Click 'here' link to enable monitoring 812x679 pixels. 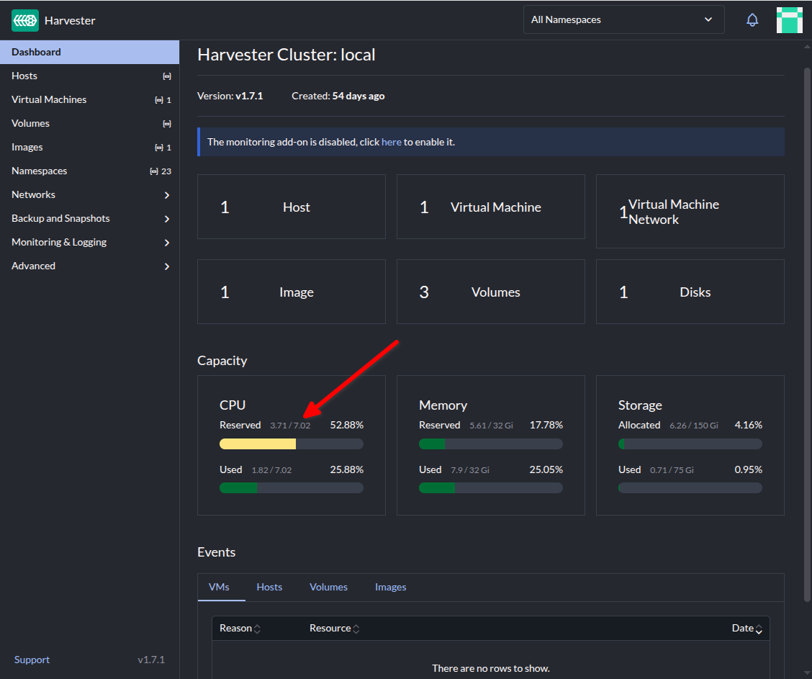coord(391,142)
